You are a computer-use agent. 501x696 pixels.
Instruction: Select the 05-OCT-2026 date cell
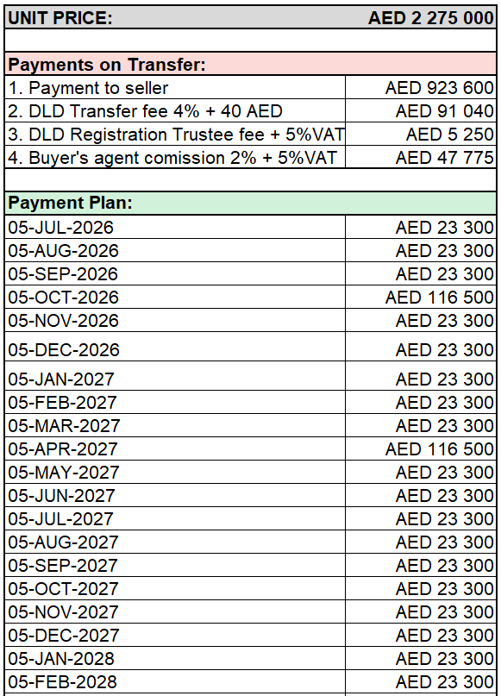point(175,297)
